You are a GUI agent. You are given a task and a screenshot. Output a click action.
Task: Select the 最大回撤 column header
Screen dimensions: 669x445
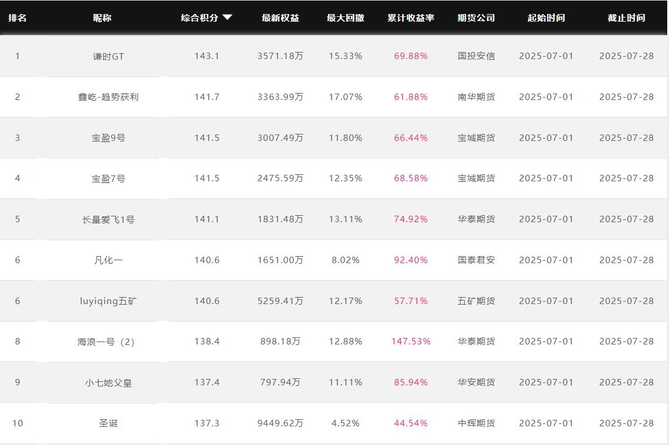tap(345, 18)
